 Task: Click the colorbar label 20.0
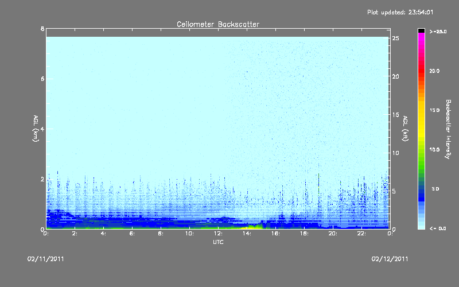434,71
